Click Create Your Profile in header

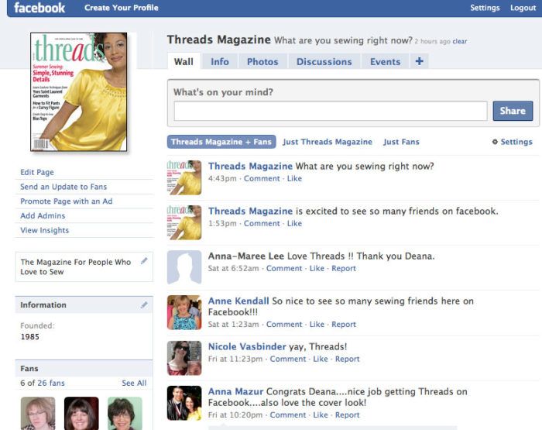pos(122,8)
